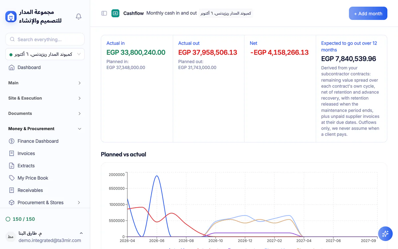Click the x-axis label 2026-04
The image size is (398, 249).
[x=128, y=241]
